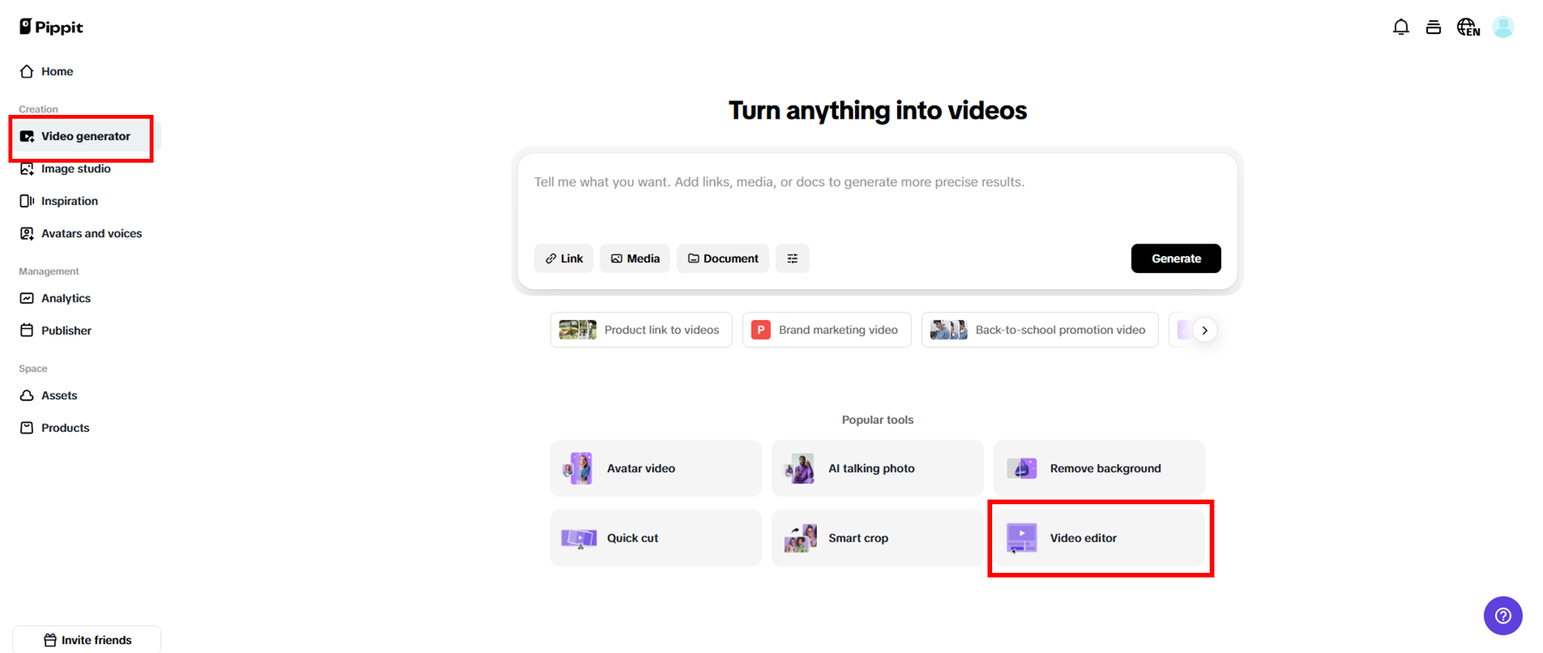Screen dimensions: 1543x653
Task: Click the 'Turn anything into videos' heading
Action: coord(877,110)
